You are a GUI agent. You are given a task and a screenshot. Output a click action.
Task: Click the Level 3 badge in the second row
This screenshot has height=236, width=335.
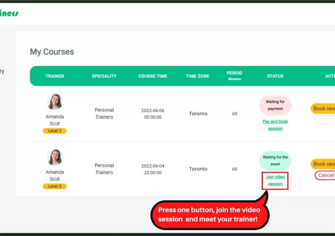54,186
